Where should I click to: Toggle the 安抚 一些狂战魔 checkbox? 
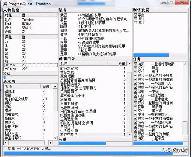point(135,95)
